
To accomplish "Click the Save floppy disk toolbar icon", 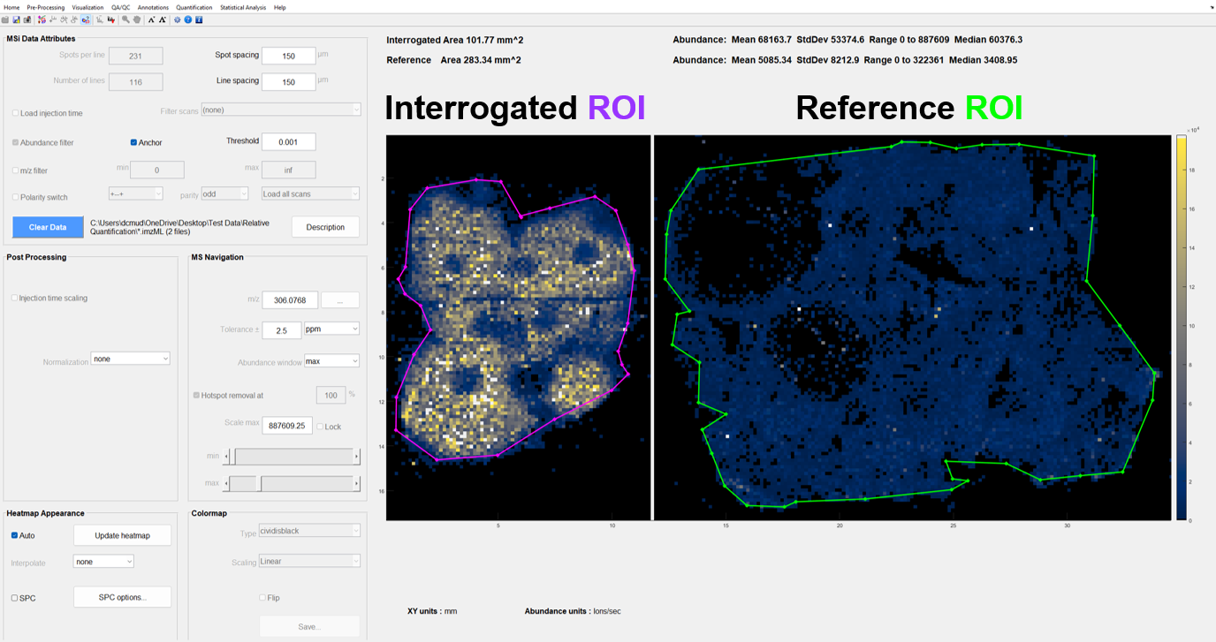I will pyautogui.click(x=16, y=19).
